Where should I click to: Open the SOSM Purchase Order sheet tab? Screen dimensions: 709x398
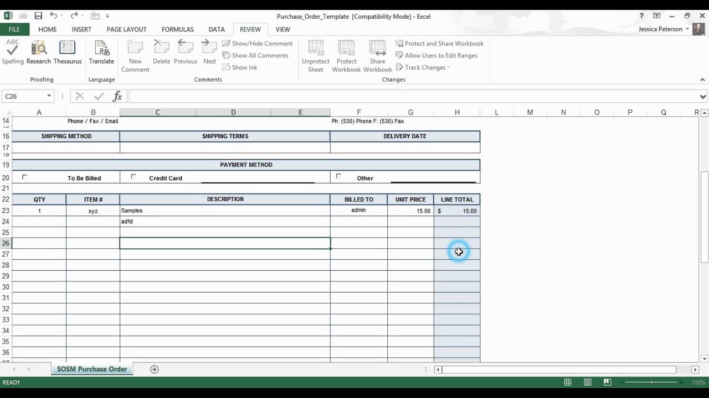pos(92,369)
